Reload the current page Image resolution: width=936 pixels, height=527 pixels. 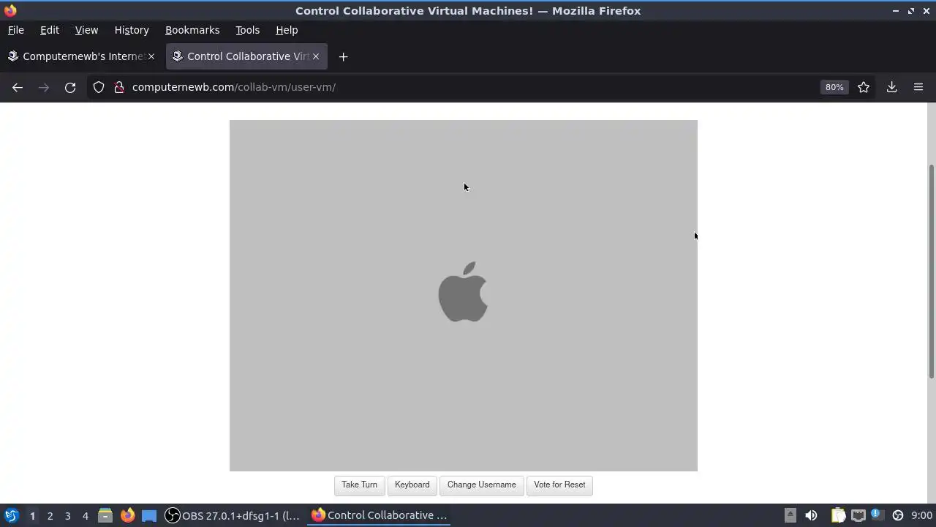tap(70, 87)
